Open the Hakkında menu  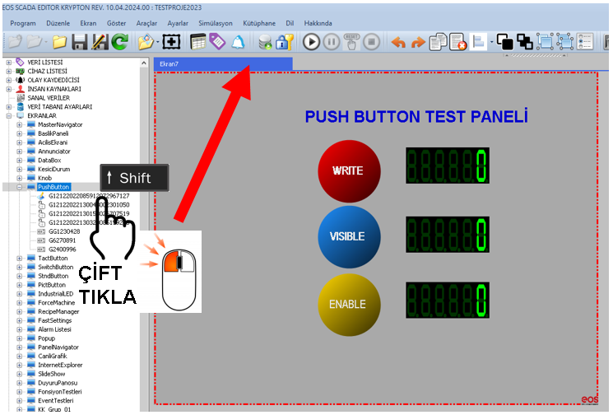pyautogui.click(x=318, y=23)
